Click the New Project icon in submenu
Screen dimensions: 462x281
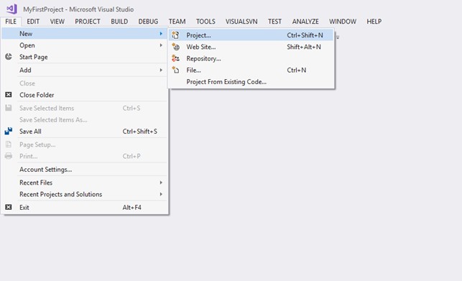point(175,35)
